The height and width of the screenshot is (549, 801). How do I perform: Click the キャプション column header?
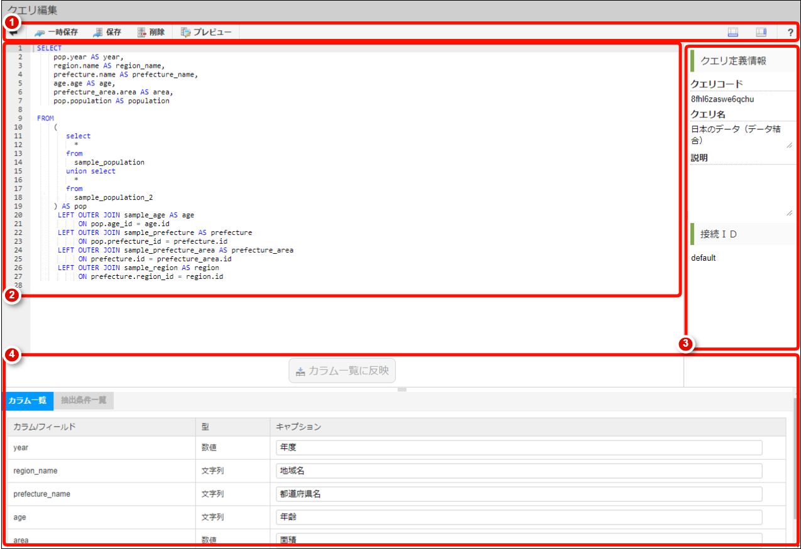(x=528, y=427)
